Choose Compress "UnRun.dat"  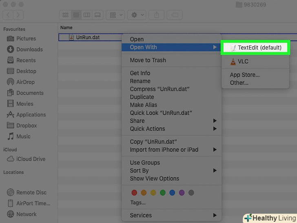[171, 89]
